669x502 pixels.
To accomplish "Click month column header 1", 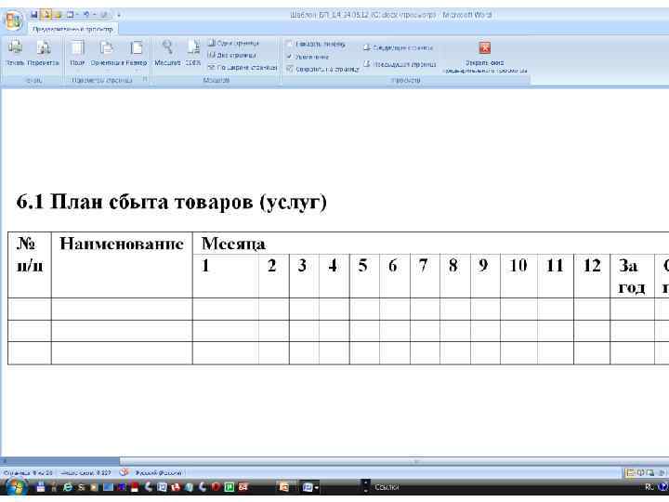I will 226,276.
